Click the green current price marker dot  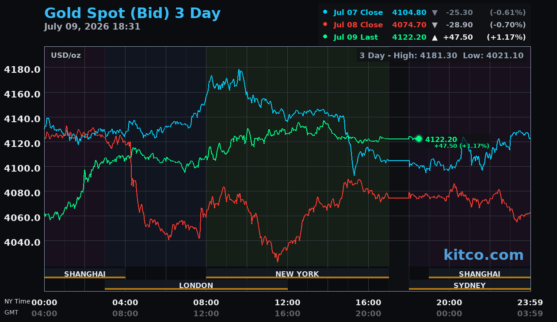click(x=419, y=139)
